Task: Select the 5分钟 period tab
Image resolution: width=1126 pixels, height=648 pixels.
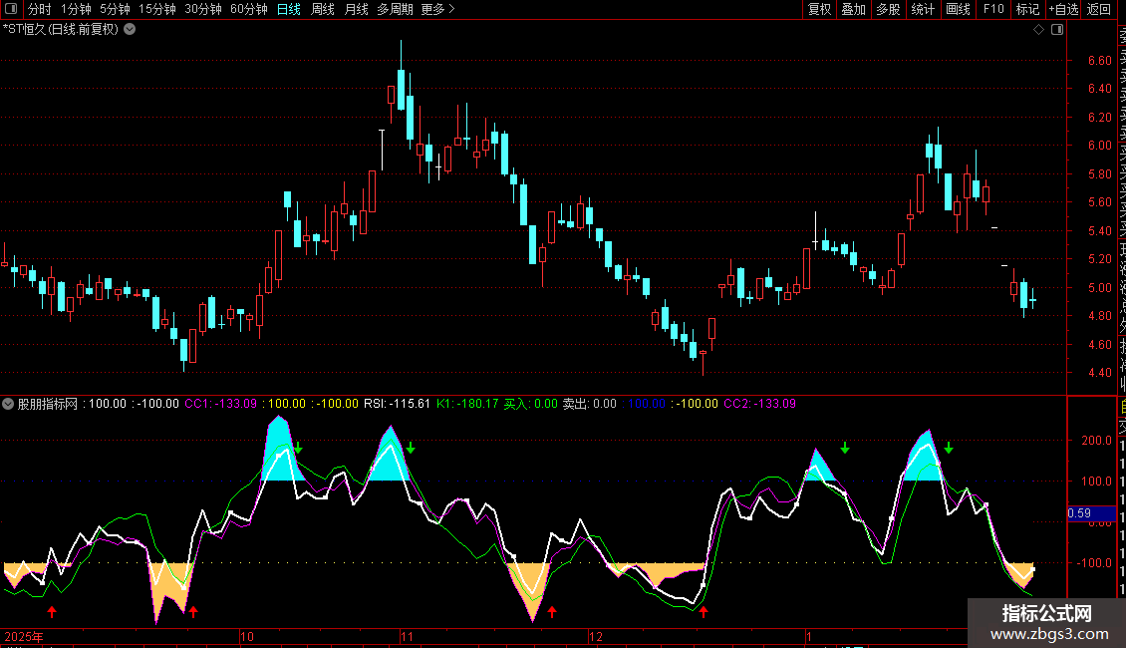Action: (115, 9)
